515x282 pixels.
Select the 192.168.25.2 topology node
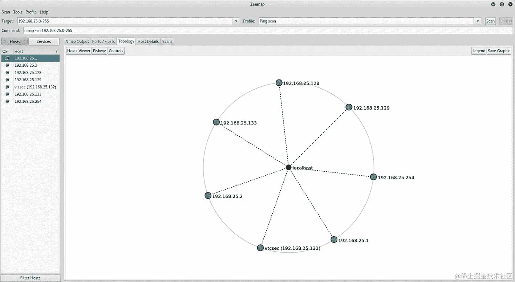208,196
